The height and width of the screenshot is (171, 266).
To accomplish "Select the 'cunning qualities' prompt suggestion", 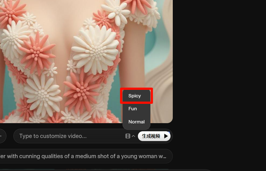I will [84, 156].
